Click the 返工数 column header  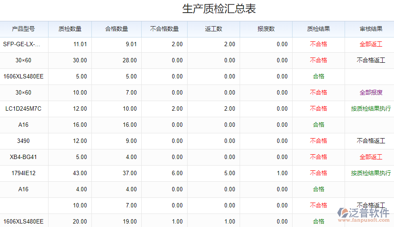pyautogui.click(x=213, y=29)
